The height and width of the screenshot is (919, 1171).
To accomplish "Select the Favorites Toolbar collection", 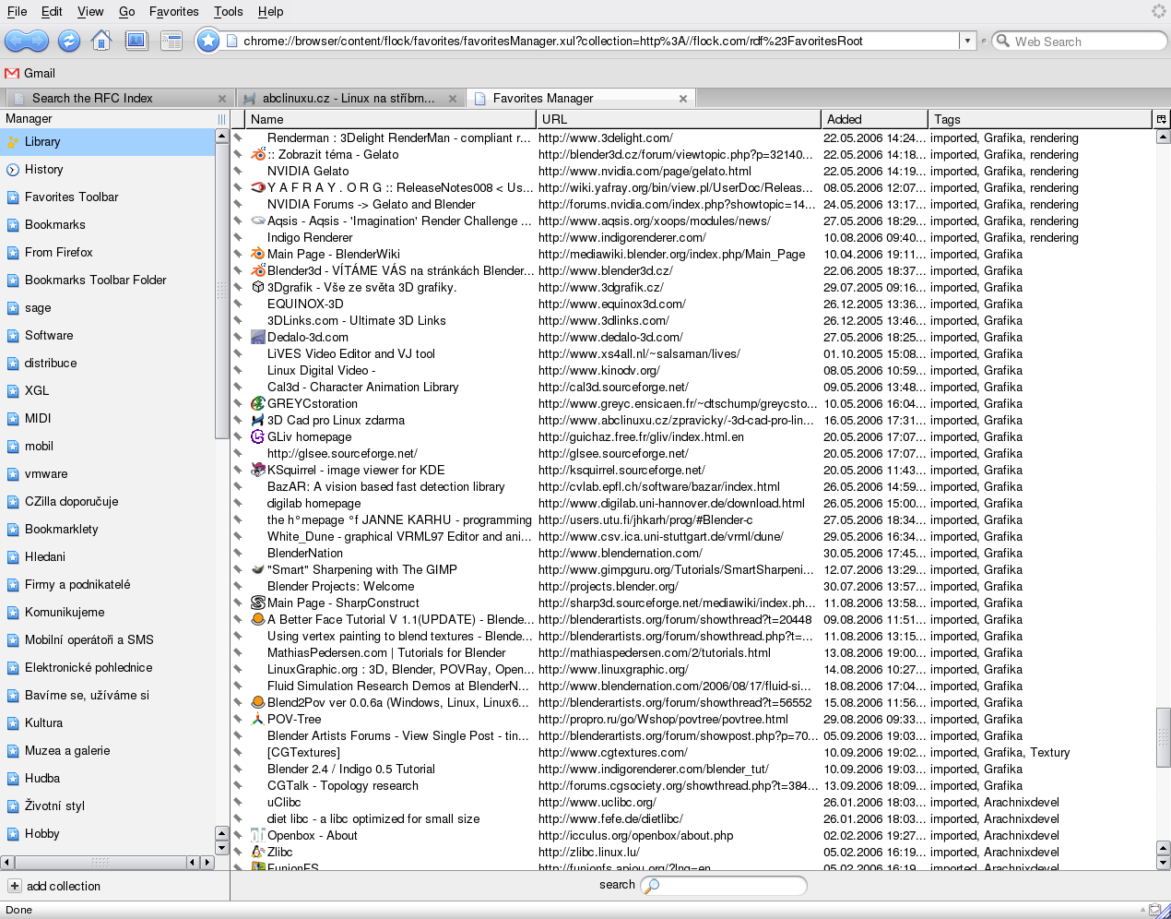I will 107,197.
